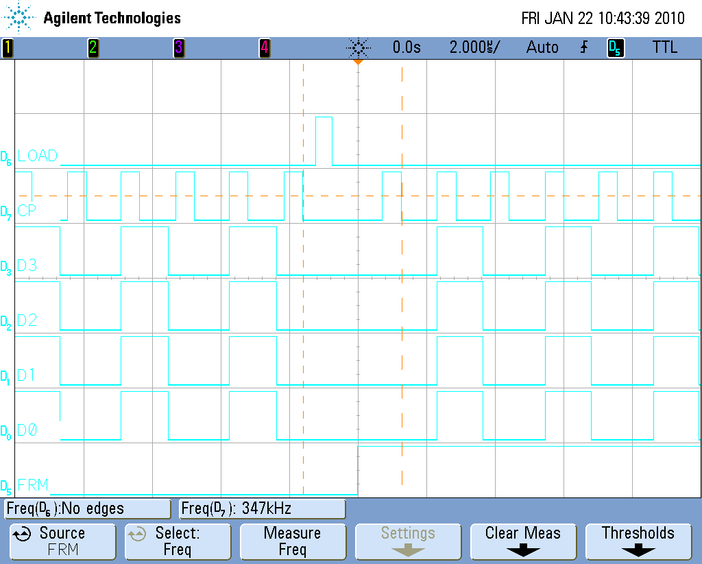Viewport: 702px width, 564px height.
Task: Click the 0.0s delay value
Action: point(407,47)
